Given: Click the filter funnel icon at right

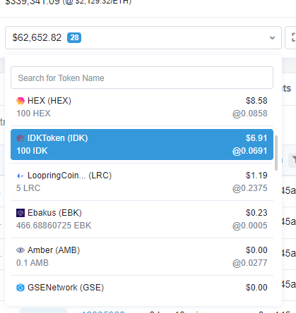Looking at the screenshot, I should pos(293,160).
